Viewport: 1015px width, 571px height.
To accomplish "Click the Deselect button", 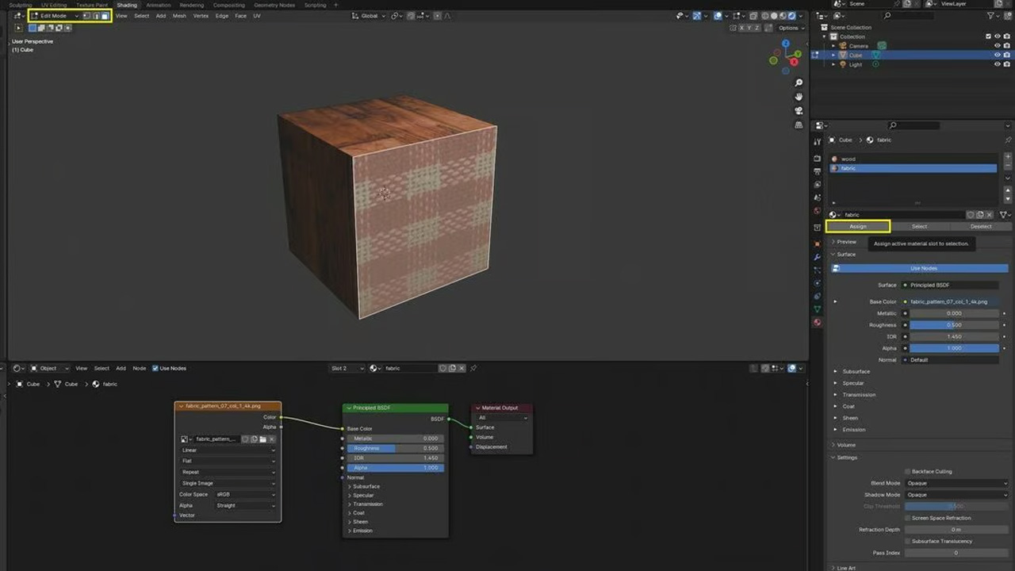I will pos(981,227).
